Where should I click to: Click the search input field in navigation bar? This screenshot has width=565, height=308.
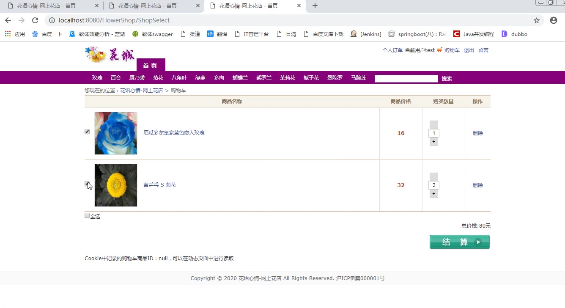point(406,78)
